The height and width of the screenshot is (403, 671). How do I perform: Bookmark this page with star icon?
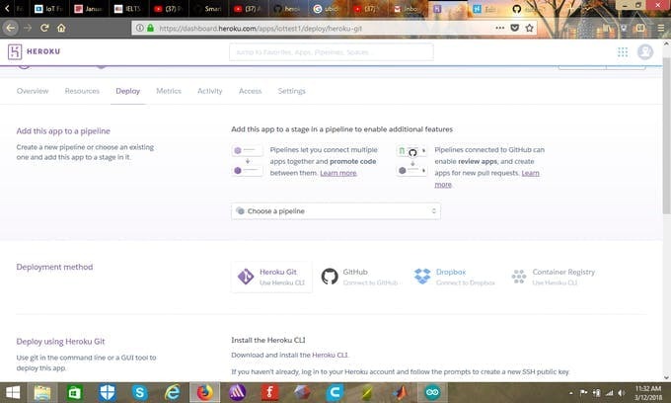pyautogui.click(x=529, y=29)
